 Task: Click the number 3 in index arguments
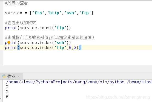click(x=75, y=48)
